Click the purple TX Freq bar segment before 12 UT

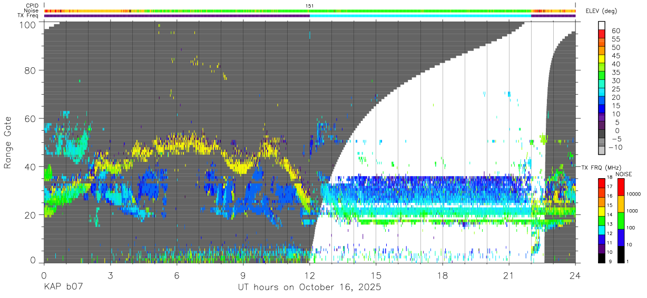coord(177,16)
